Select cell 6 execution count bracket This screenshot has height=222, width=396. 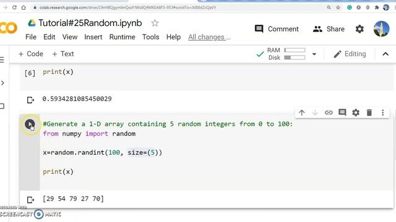pyautogui.click(x=30, y=73)
